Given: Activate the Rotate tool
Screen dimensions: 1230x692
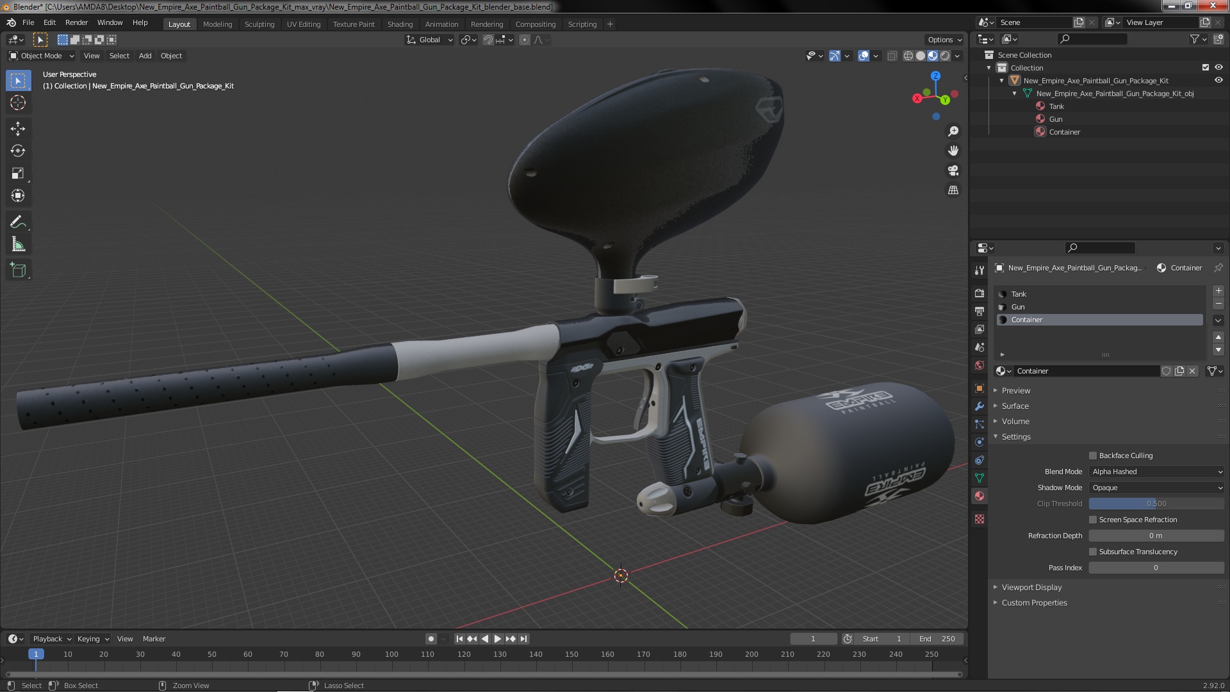Looking at the screenshot, I should click(18, 151).
